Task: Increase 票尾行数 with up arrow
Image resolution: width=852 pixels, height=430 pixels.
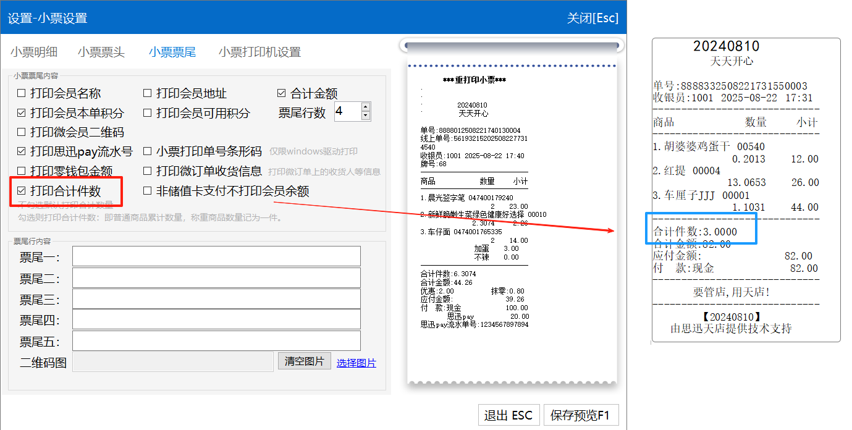Action: [x=365, y=107]
